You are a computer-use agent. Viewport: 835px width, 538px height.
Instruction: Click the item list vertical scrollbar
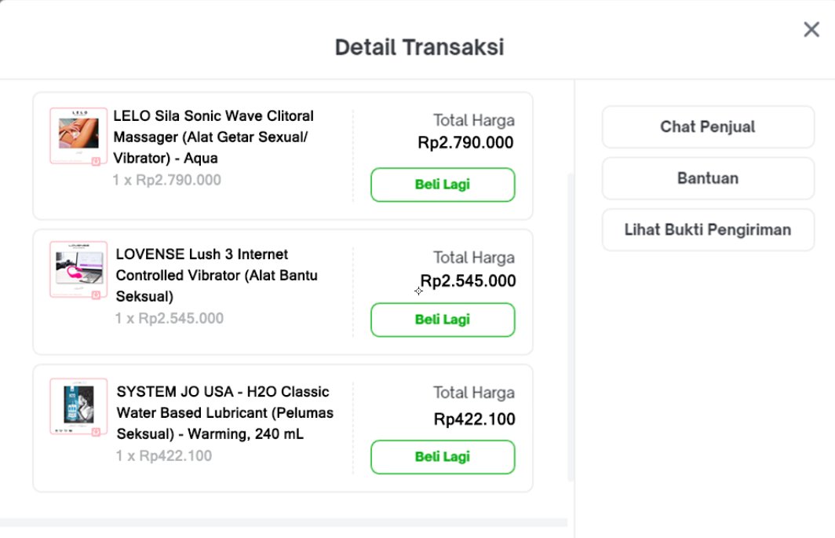[x=571, y=314]
